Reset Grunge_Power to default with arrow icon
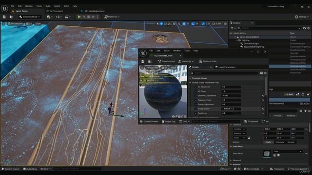312x175 pixels. (x=263, y=109)
